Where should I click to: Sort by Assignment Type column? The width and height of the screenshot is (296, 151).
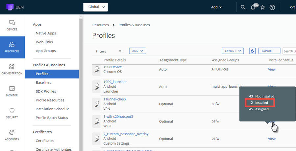(x=173, y=60)
